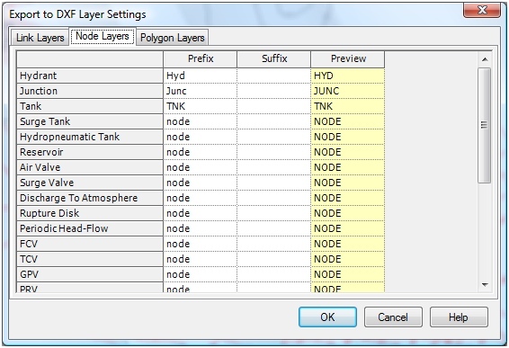Click the scrollbar up arrow
The height and width of the screenshot is (348, 509).
click(485, 59)
